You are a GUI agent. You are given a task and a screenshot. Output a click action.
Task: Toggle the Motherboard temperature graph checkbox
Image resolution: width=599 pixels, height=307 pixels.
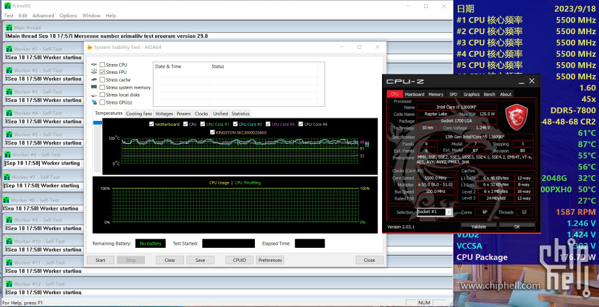[x=152, y=124]
